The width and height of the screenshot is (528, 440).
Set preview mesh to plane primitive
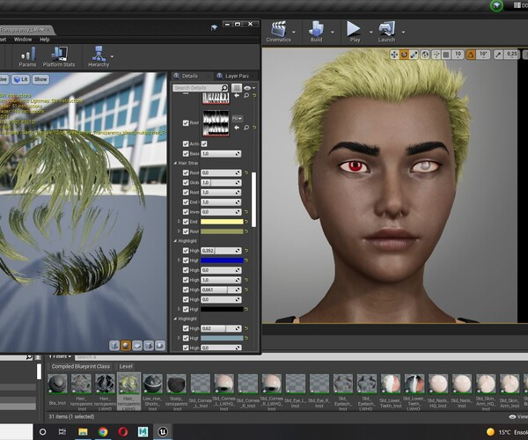[137, 346]
